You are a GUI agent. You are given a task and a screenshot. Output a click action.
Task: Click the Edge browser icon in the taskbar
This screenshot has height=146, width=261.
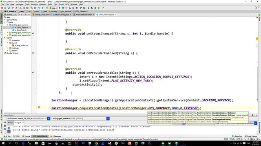(x=23, y=143)
